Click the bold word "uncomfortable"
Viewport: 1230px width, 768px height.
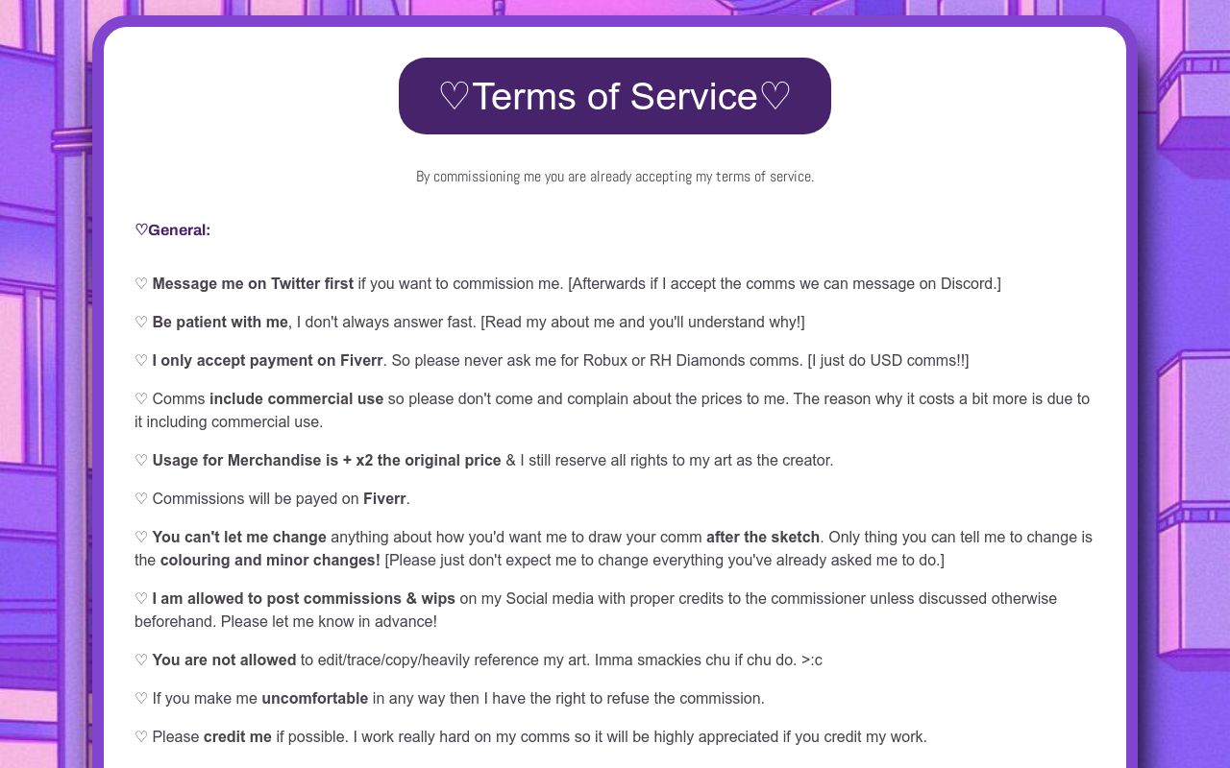314,698
